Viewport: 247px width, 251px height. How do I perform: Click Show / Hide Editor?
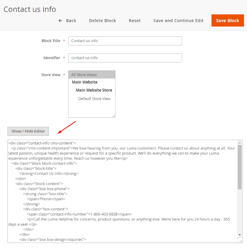coord(28,131)
